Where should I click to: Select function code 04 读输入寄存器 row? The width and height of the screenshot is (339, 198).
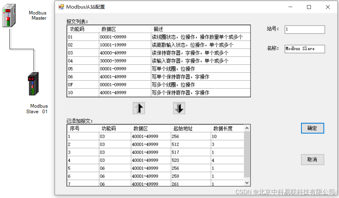(x=159, y=61)
